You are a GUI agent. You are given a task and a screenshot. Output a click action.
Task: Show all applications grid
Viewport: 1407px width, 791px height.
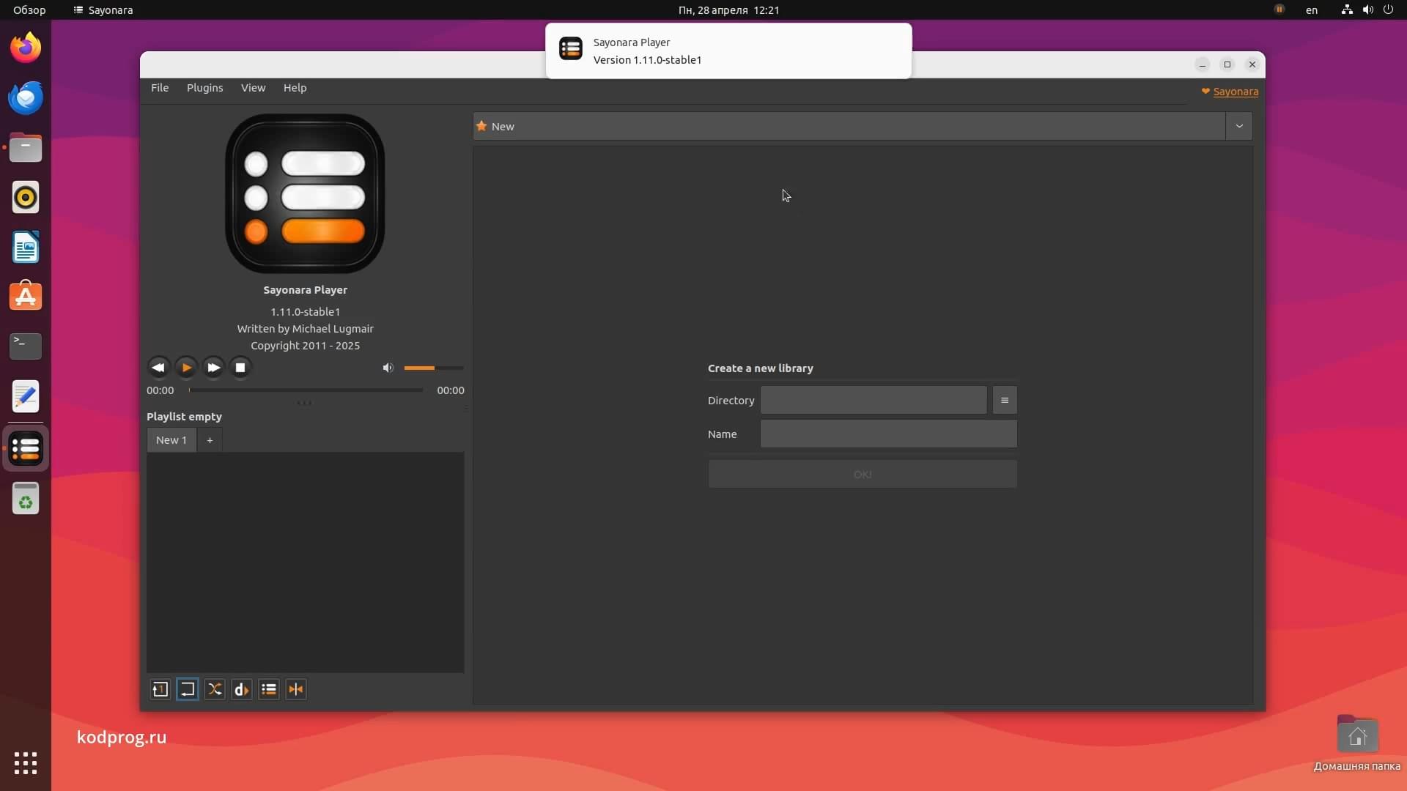pyautogui.click(x=26, y=763)
